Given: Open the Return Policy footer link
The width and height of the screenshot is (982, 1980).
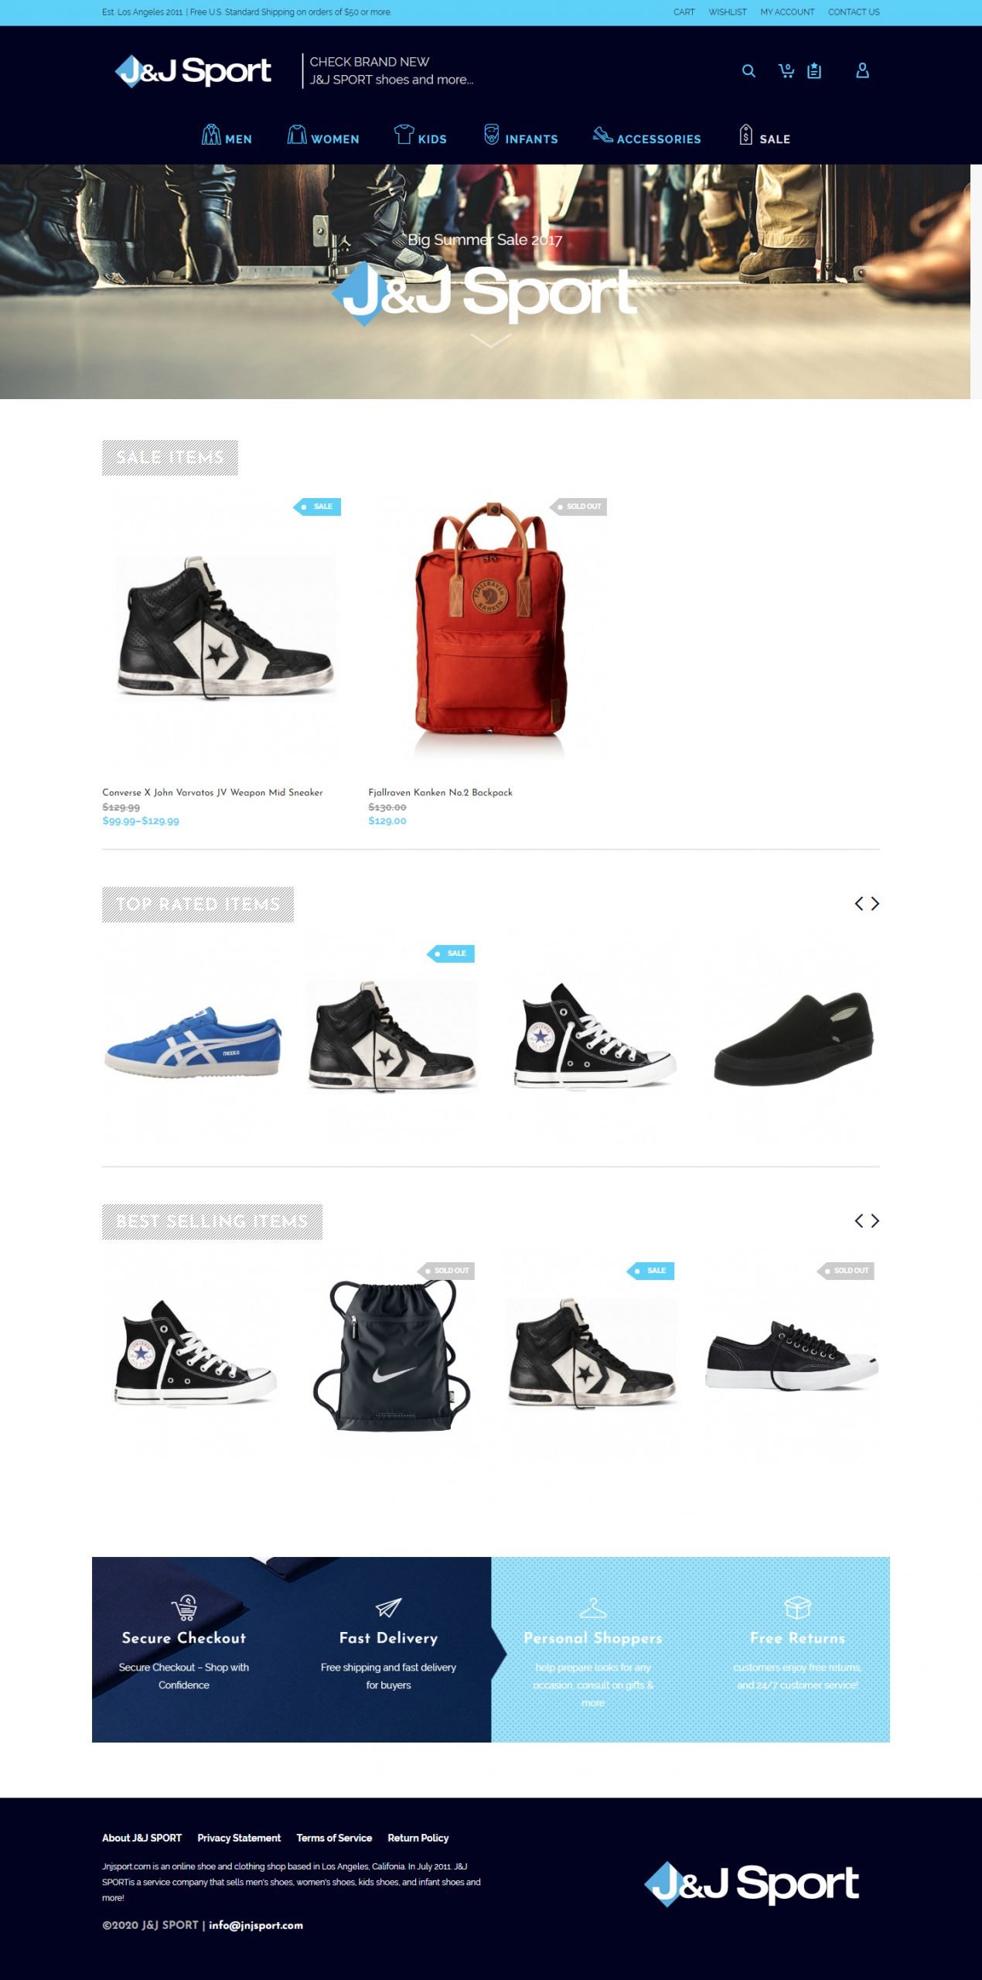Looking at the screenshot, I should (x=418, y=1838).
